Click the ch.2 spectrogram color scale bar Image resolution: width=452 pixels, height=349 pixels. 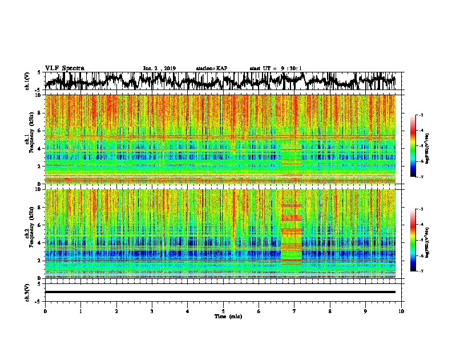(413, 240)
